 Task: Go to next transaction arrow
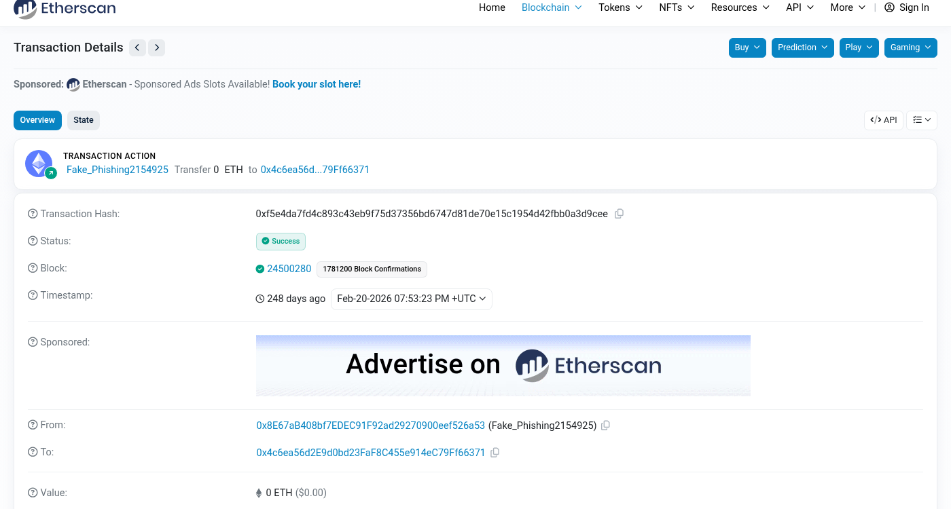[157, 48]
